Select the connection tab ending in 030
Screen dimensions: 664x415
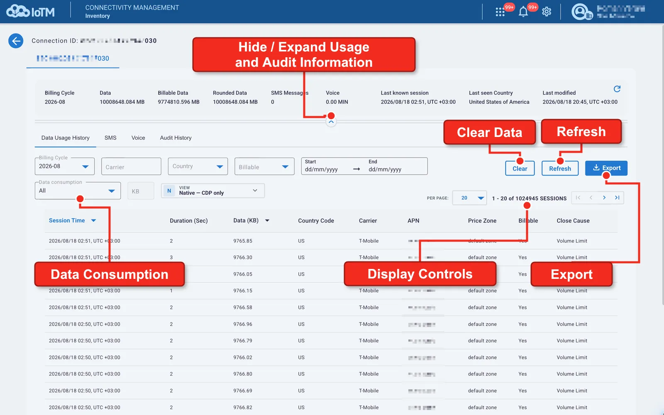point(73,59)
